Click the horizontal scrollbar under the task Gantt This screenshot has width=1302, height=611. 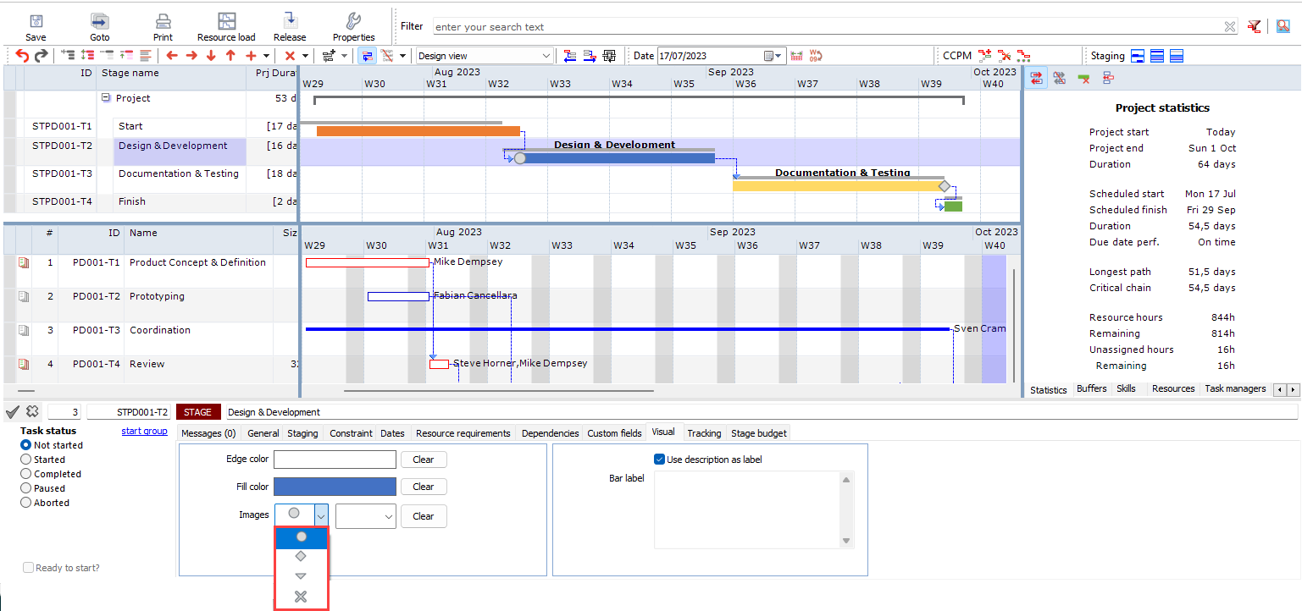[499, 391]
